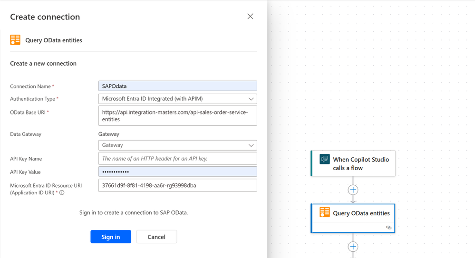This screenshot has width=475, height=258.
Task: Edit the Connection Name field
Action: 177,86
